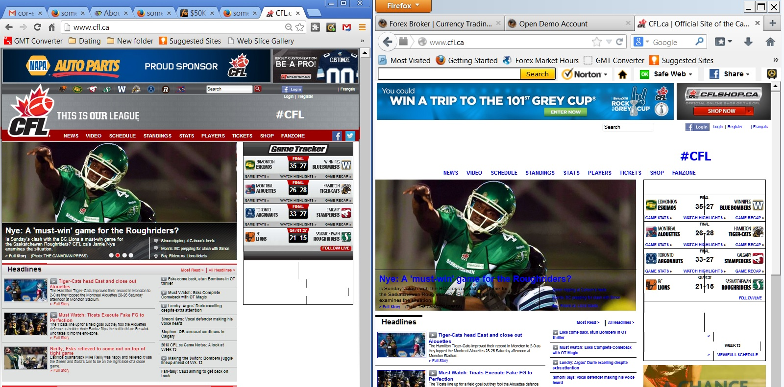The image size is (784, 387).
Task: Reload the page in Chrome
Action: pyautogui.click(x=37, y=27)
